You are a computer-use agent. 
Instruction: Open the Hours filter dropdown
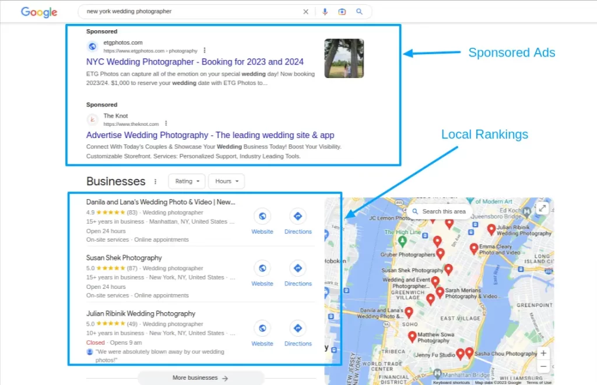coord(227,182)
